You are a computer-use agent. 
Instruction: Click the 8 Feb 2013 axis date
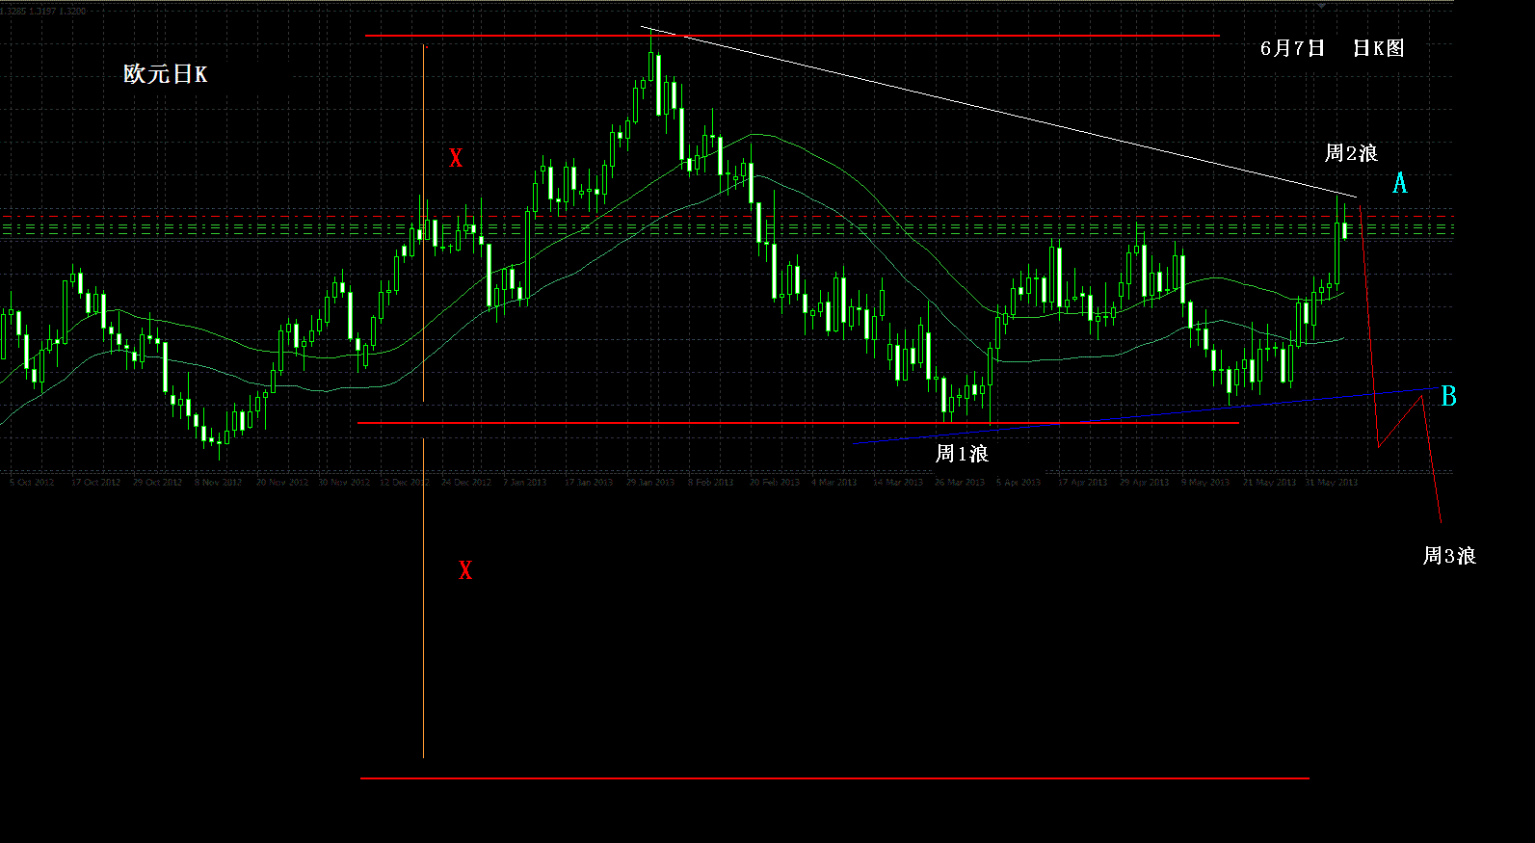pos(711,482)
